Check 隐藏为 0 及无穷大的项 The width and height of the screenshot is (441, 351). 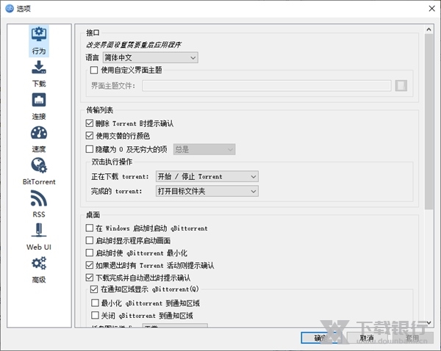pos(90,149)
